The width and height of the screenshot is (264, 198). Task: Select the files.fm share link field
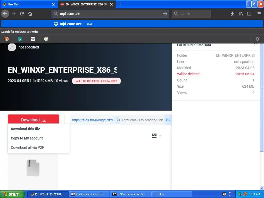(93, 120)
